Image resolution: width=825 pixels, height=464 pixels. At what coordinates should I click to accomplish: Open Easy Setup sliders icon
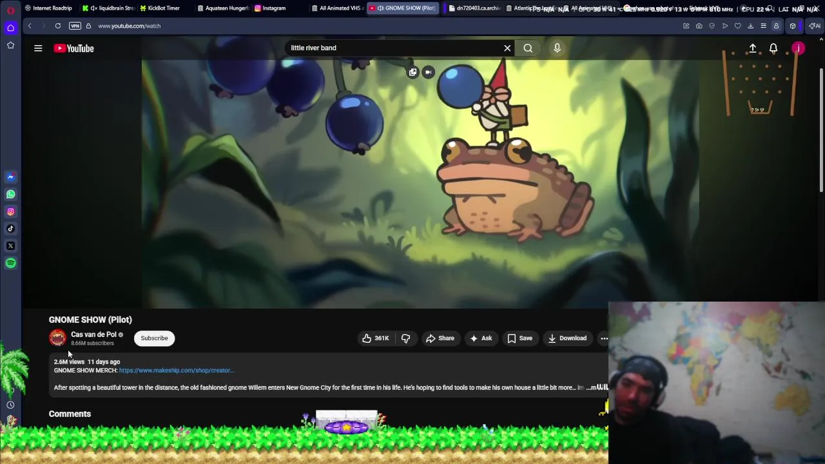(x=763, y=26)
